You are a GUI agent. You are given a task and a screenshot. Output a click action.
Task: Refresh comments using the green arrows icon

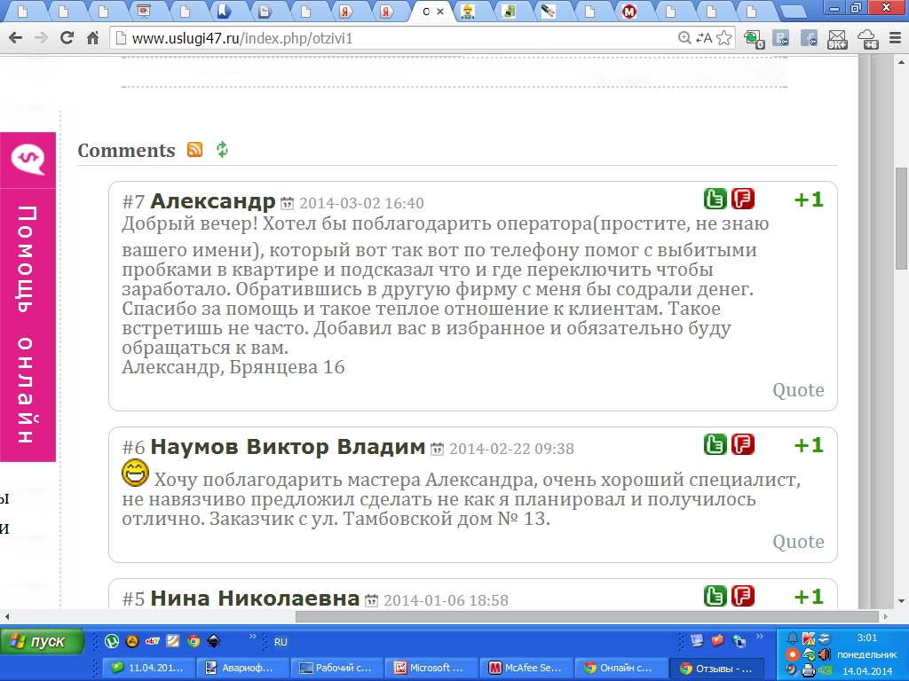[222, 149]
